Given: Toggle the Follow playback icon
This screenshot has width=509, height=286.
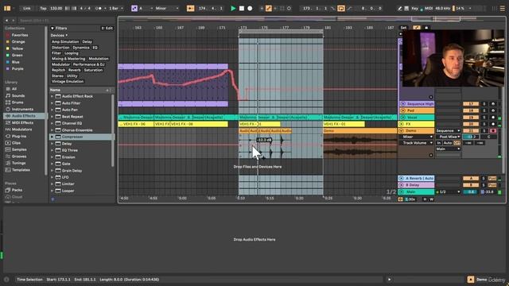Looking at the screenshot, I should [x=191, y=9].
